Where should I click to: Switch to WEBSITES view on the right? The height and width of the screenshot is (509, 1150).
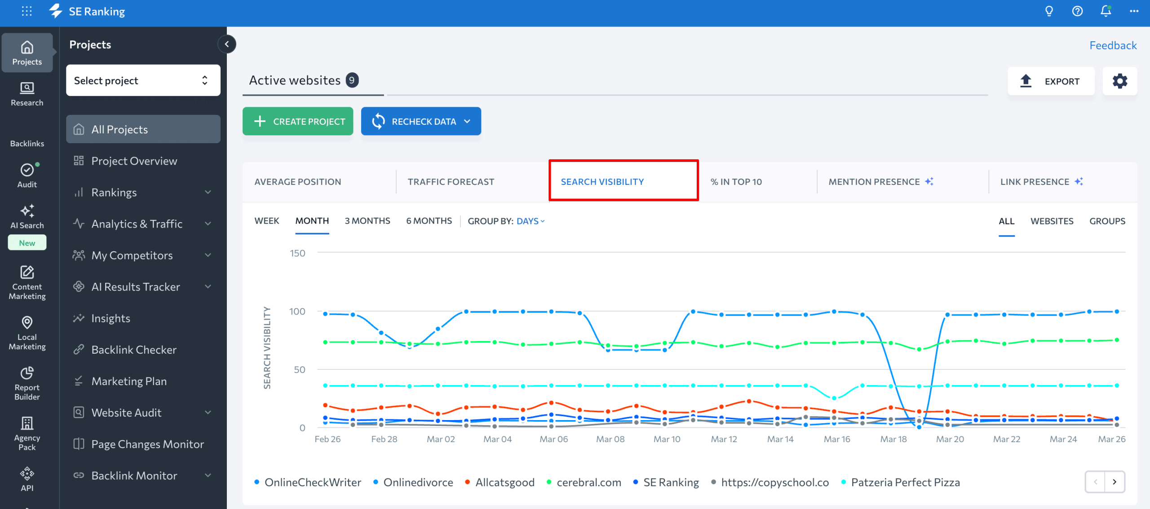click(x=1052, y=220)
